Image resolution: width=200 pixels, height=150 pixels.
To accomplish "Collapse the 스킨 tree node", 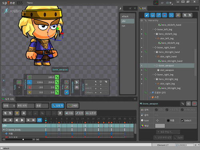I will tap(150, 97).
